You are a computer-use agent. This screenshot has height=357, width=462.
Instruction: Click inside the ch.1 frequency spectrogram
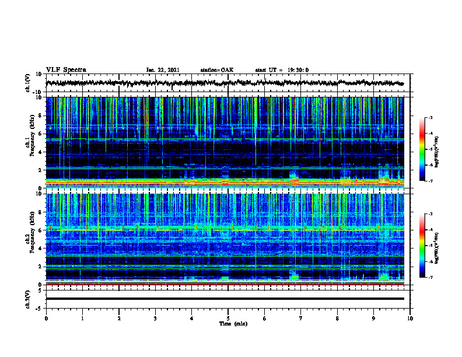click(x=225, y=142)
